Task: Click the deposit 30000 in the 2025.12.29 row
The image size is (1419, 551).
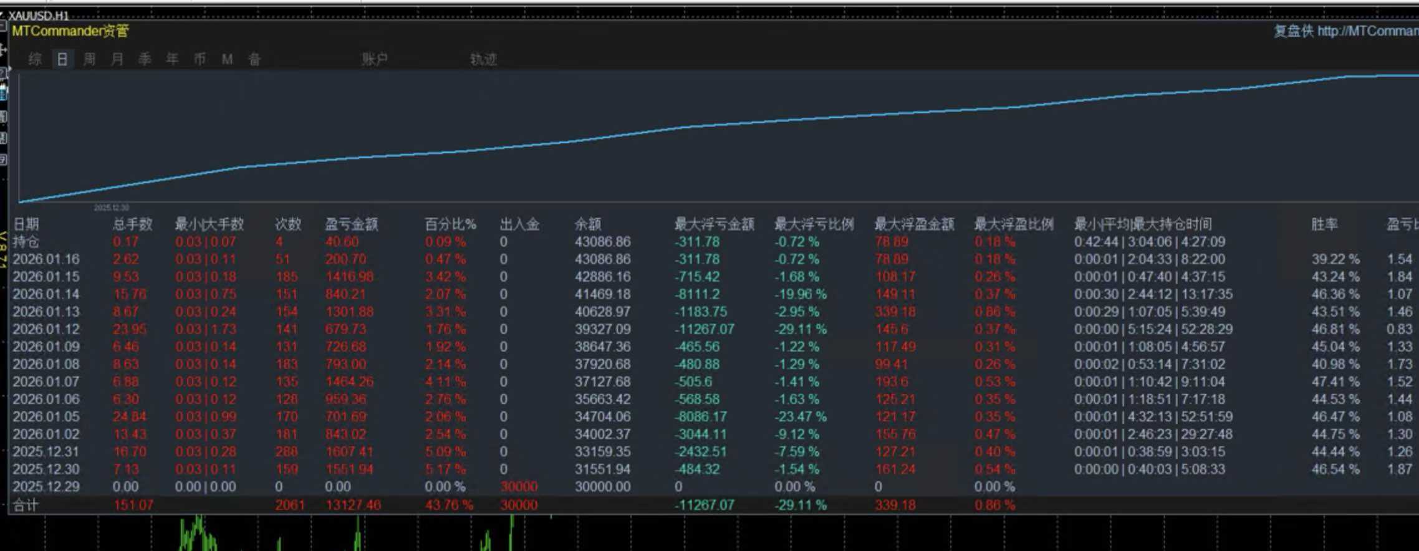Action: (519, 486)
